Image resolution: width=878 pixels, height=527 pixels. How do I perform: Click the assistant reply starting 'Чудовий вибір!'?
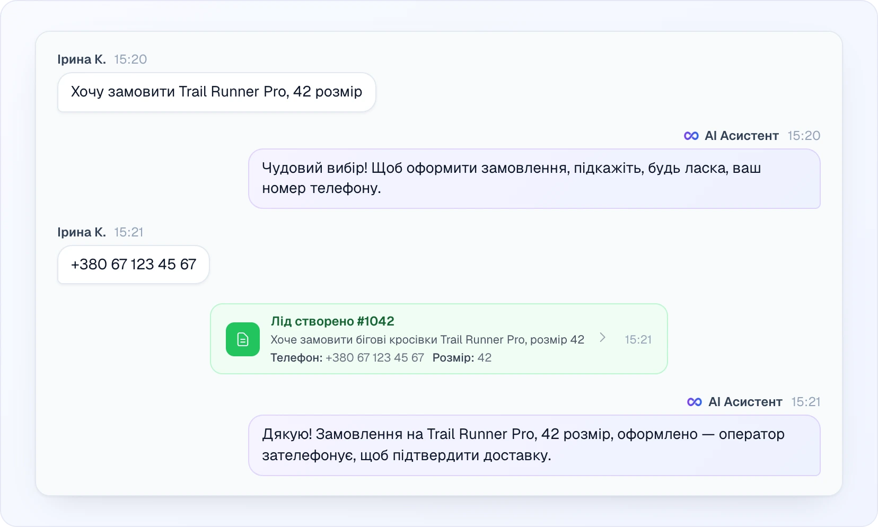(x=534, y=179)
